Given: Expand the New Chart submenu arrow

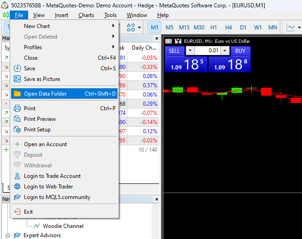Looking at the screenshot, I should [x=113, y=26].
